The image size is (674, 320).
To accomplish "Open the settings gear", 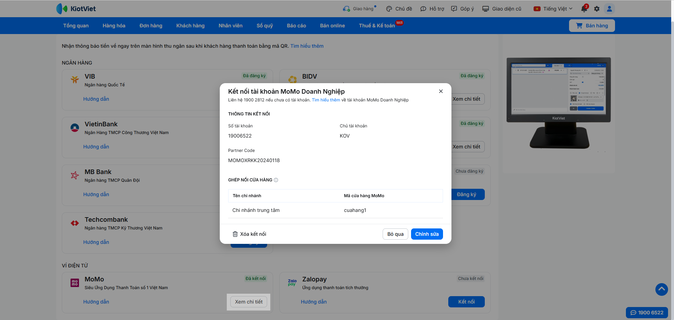I will (597, 9).
